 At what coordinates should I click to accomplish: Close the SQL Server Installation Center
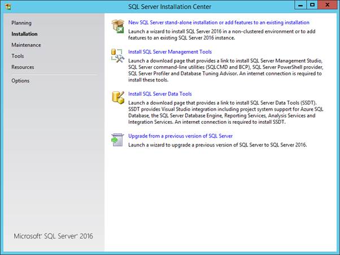(327, 5)
